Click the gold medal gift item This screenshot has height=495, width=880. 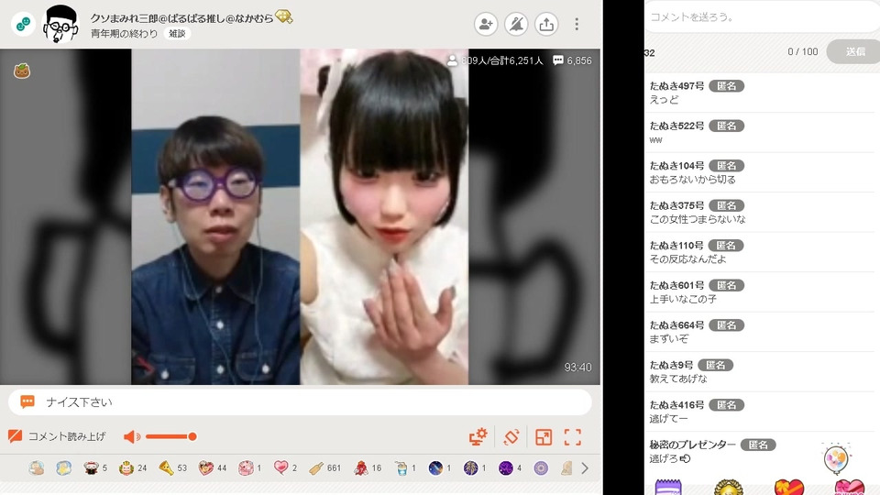pyautogui.click(x=729, y=487)
